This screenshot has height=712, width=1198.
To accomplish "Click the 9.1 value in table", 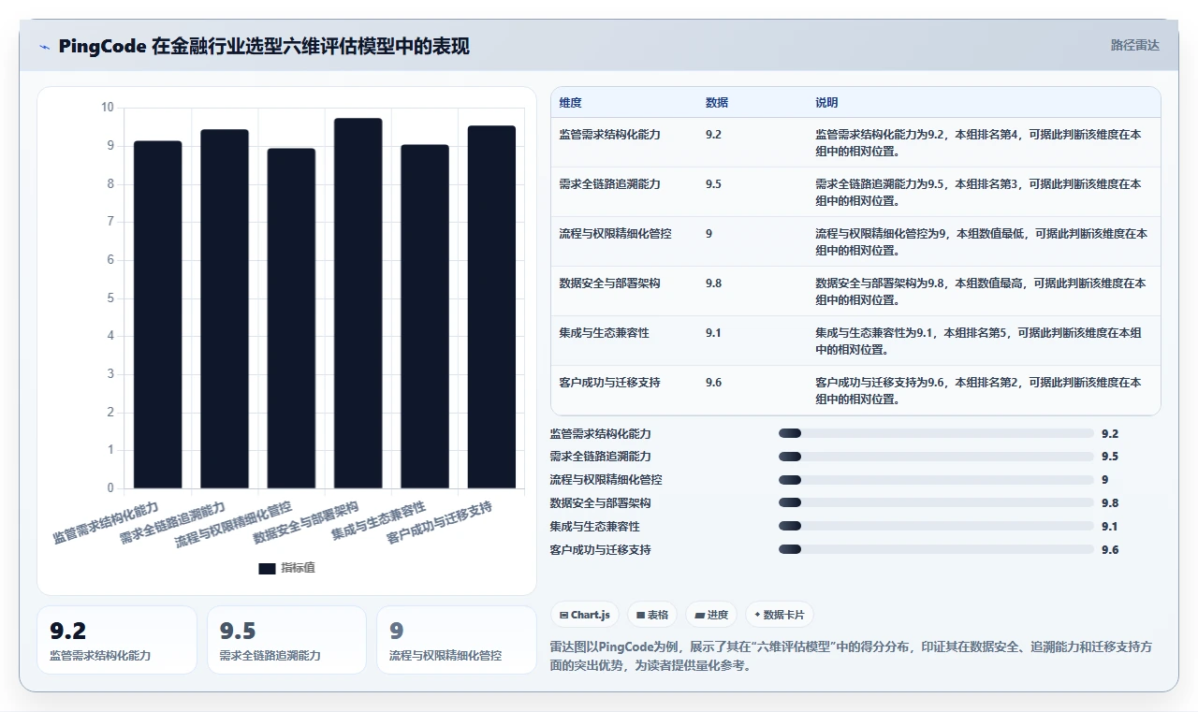I will point(713,333).
